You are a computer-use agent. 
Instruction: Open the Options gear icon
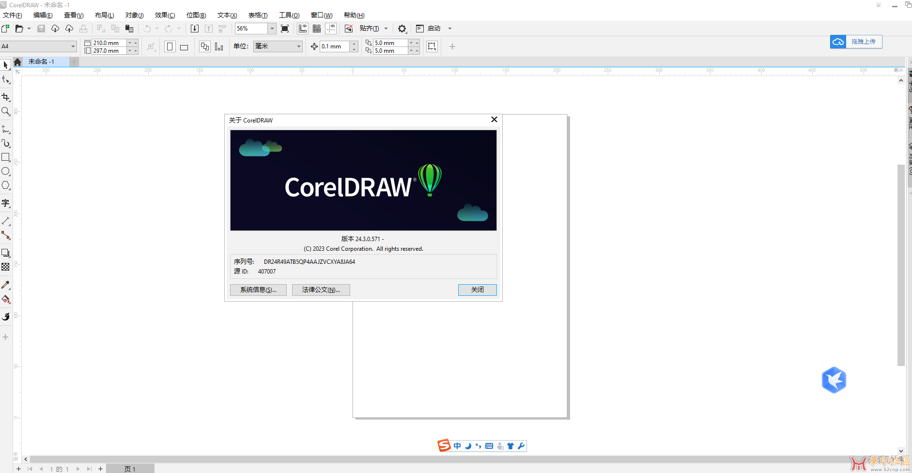(402, 29)
